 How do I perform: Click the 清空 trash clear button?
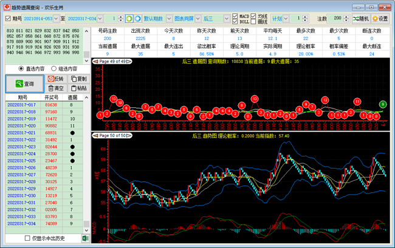point(56,88)
